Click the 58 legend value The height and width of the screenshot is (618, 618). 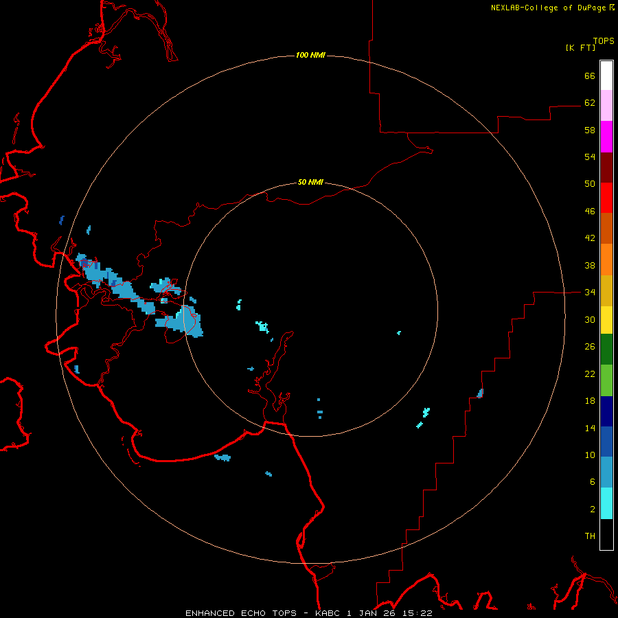(x=590, y=130)
